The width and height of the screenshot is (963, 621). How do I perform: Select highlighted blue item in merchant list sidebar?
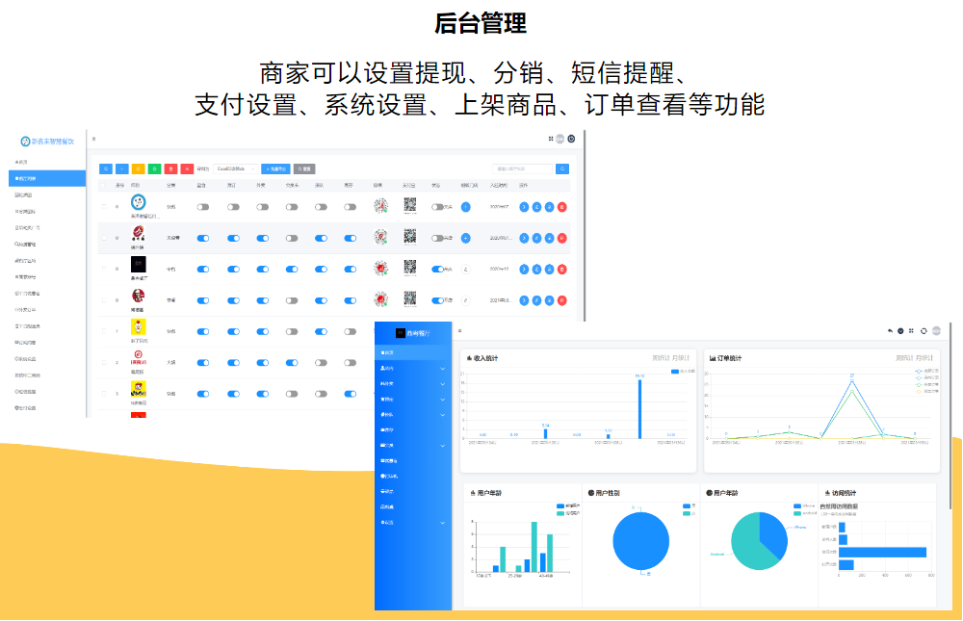[x=47, y=178]
